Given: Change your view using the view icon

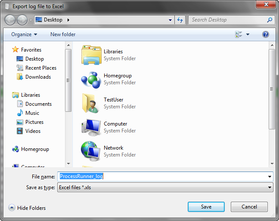Looking at the screenshot, I should point(239,34).
